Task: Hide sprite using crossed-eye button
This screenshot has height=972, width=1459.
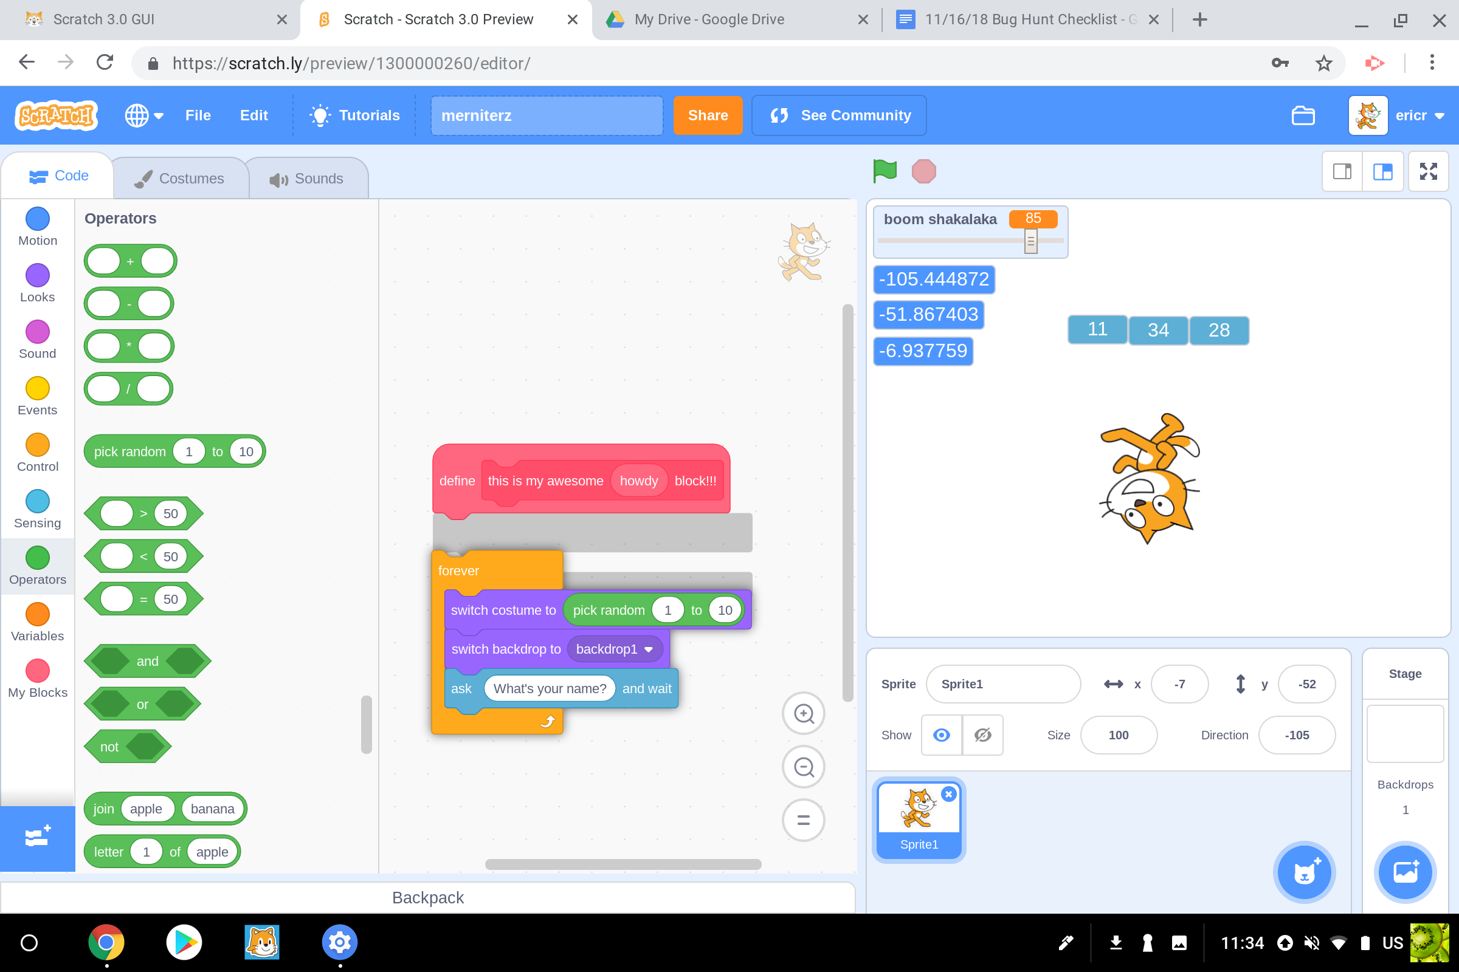Action: tap(982, 735)
